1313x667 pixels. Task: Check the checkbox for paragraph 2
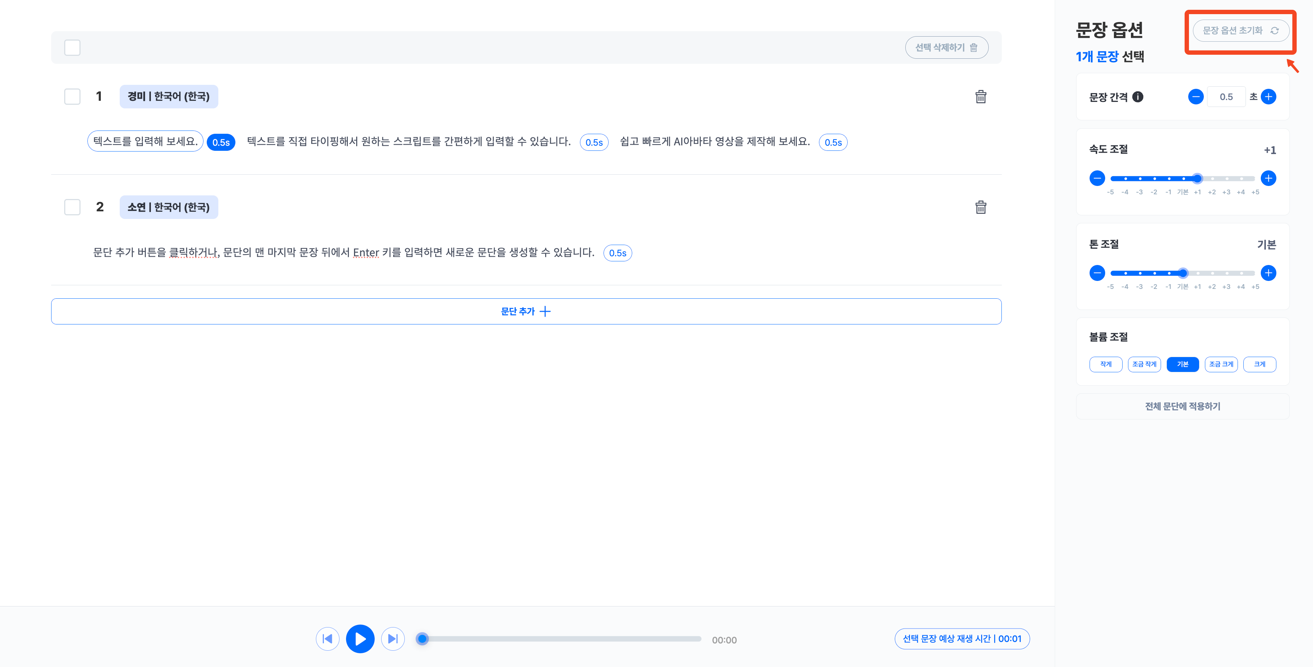click(x=73, y=207)
